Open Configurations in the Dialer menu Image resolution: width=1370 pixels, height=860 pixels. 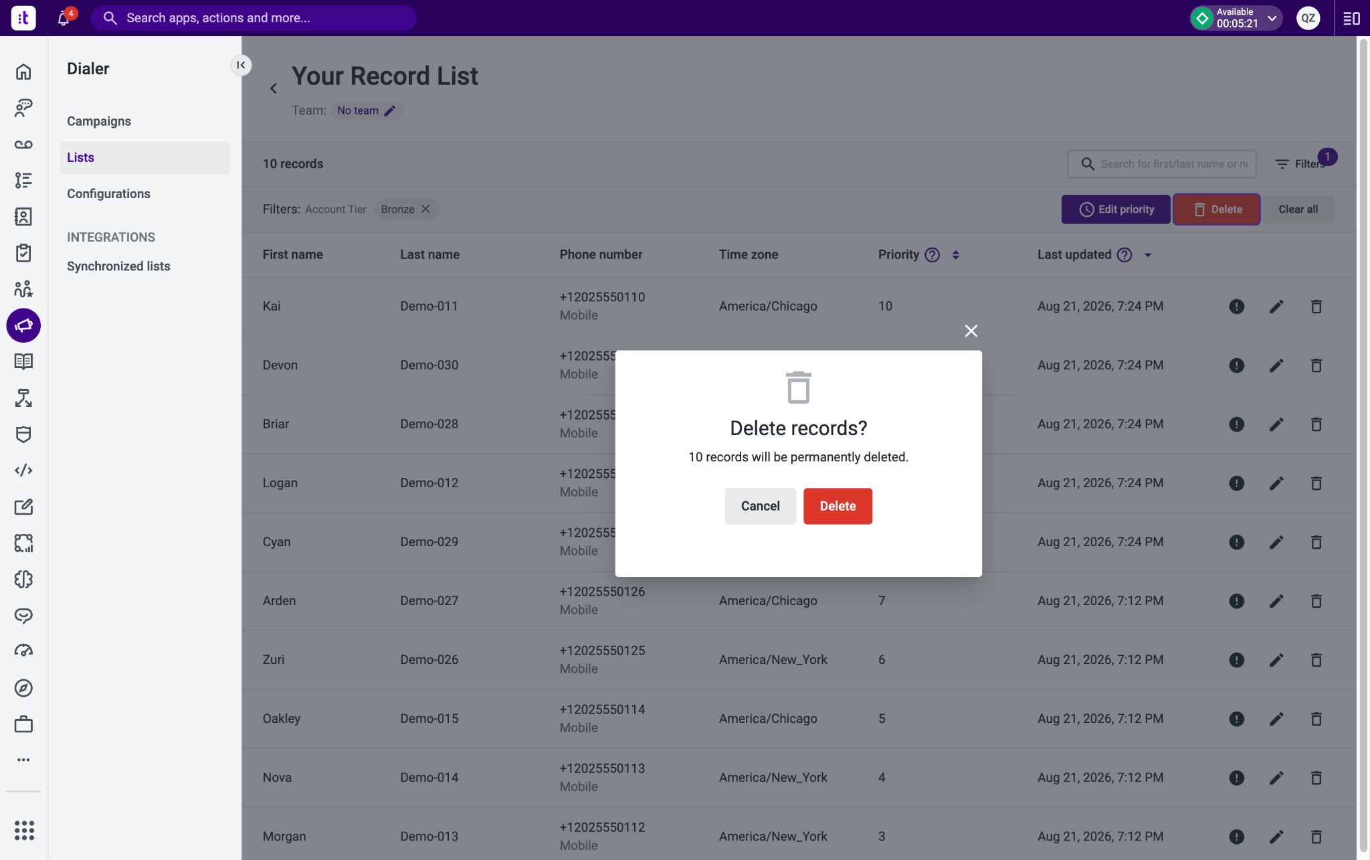click(108, 193)
